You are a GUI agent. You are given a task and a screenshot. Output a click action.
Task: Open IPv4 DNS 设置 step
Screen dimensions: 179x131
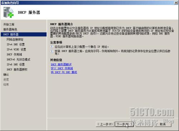point(16,44)
